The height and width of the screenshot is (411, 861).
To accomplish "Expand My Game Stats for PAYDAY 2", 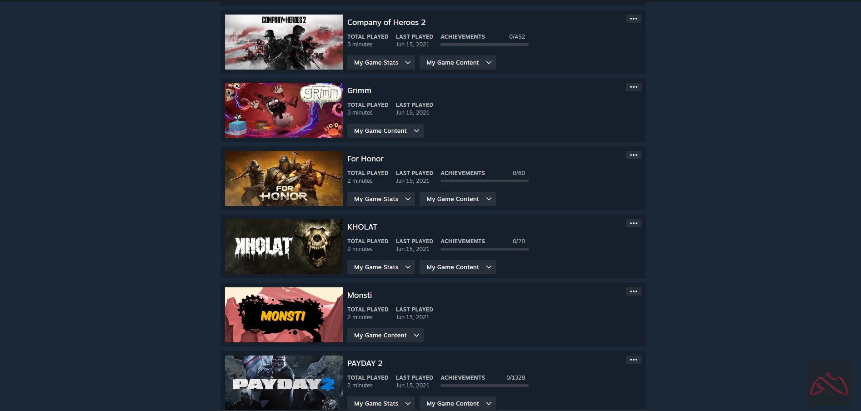I will tap(381, 403).
